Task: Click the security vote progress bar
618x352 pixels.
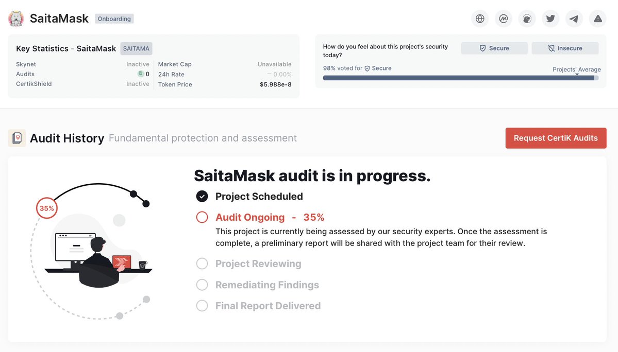Action: [x=461, y=78]
